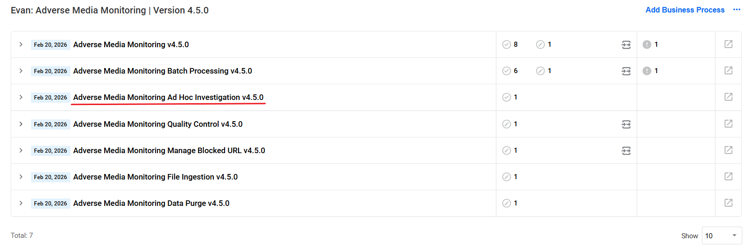Expand the Data Purge v4.5.0 row
This screenshot has width=752, height=248.
coord(21,203)
